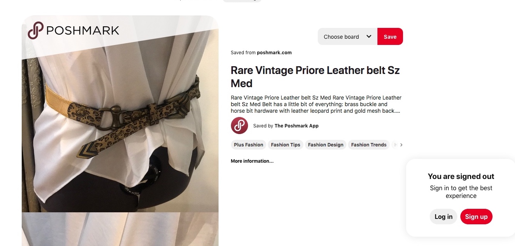Click the right arrow to show more tags
The height and width of the screenshot is (246, 515).
click(401, 145)
